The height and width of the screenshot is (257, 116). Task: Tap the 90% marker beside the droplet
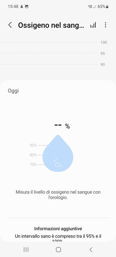point(33,145)
